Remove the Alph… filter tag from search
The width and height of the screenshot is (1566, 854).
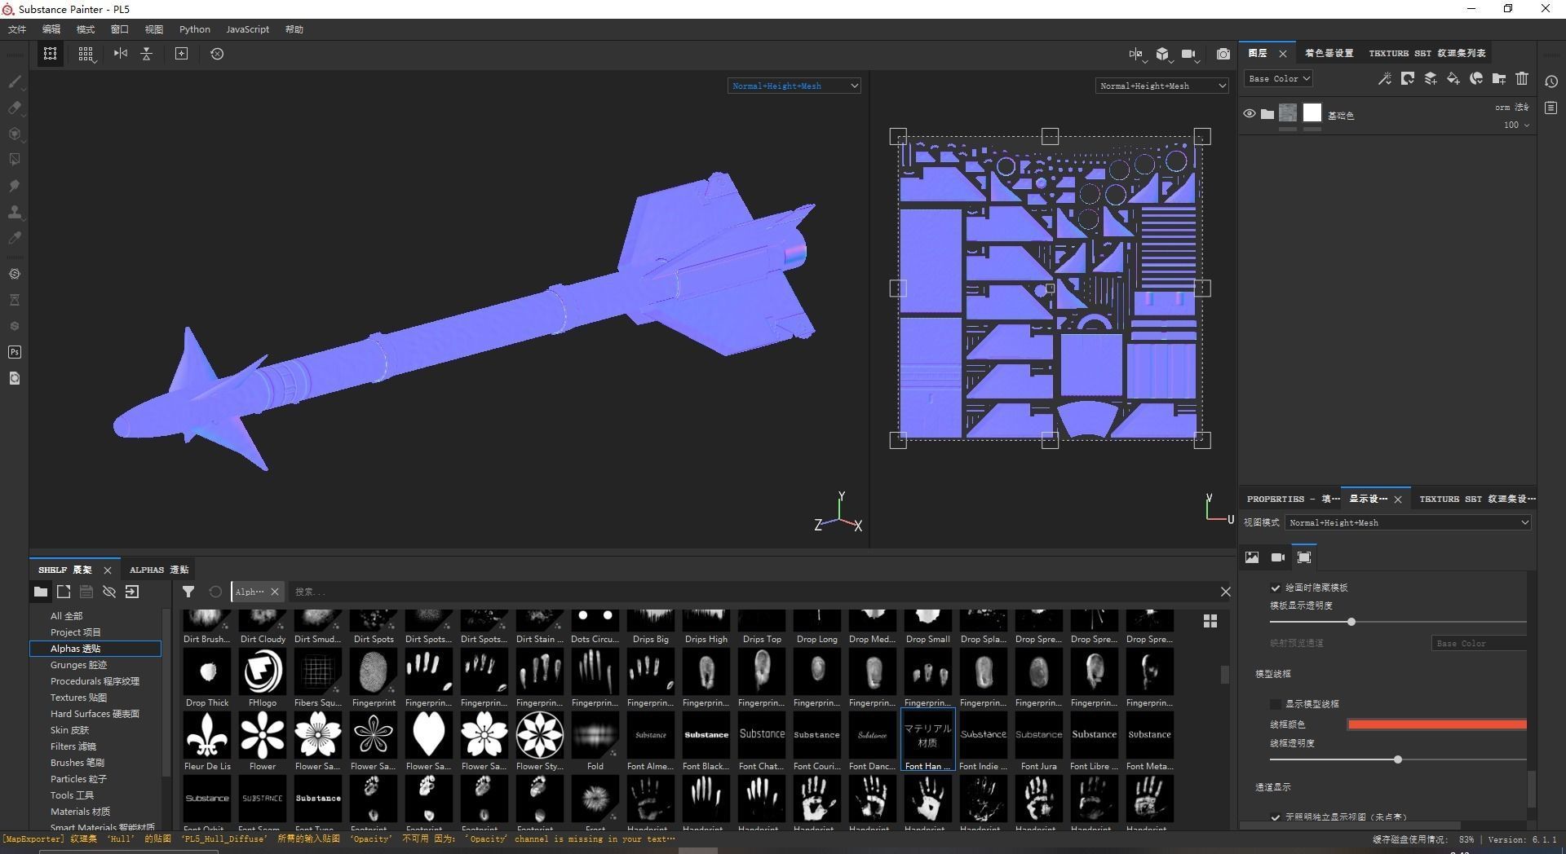point(275,592)
